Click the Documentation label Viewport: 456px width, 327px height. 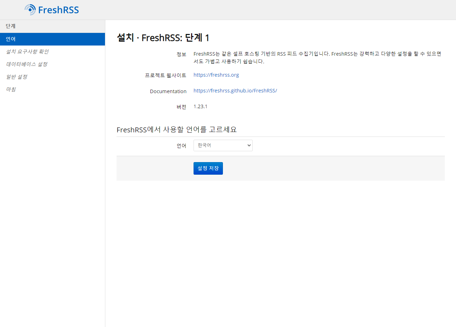click(168, 91)
